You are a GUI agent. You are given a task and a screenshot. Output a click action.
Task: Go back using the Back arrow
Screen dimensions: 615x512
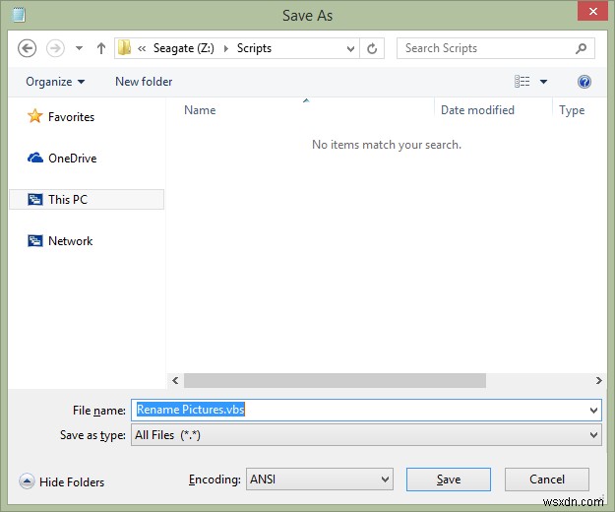[x=28, y=48]
